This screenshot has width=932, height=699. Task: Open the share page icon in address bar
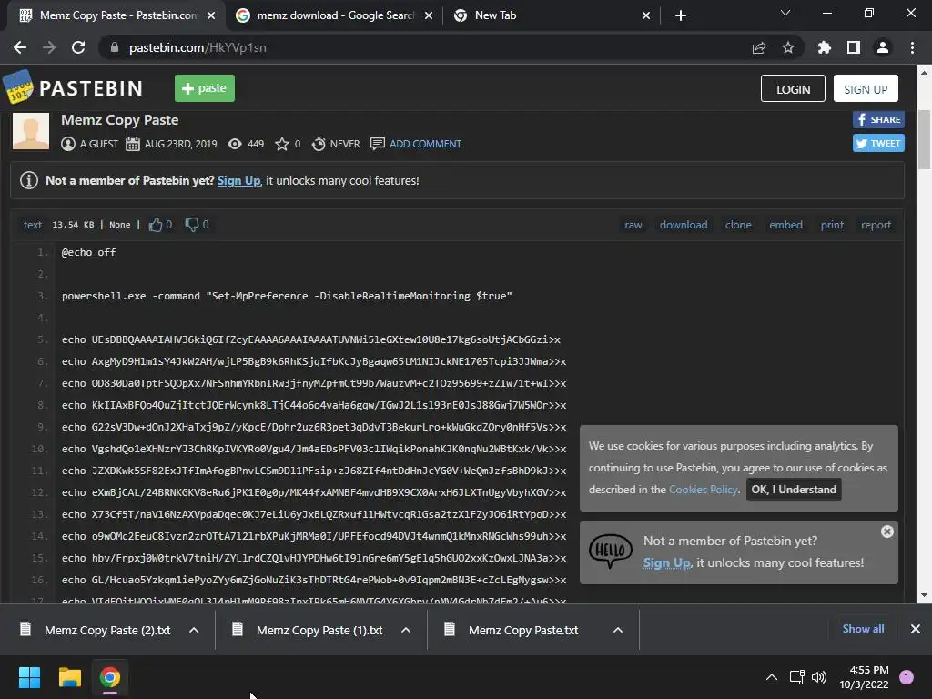[x=759, y=47]
